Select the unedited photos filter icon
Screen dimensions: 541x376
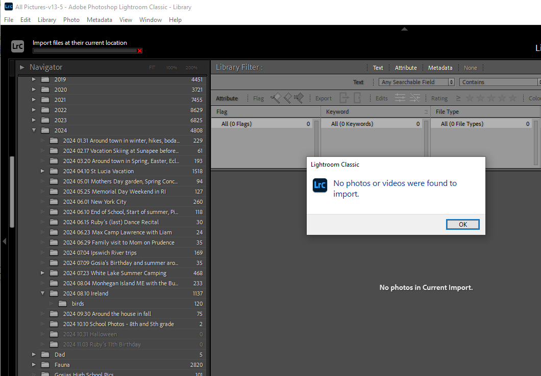click(414, 97)
